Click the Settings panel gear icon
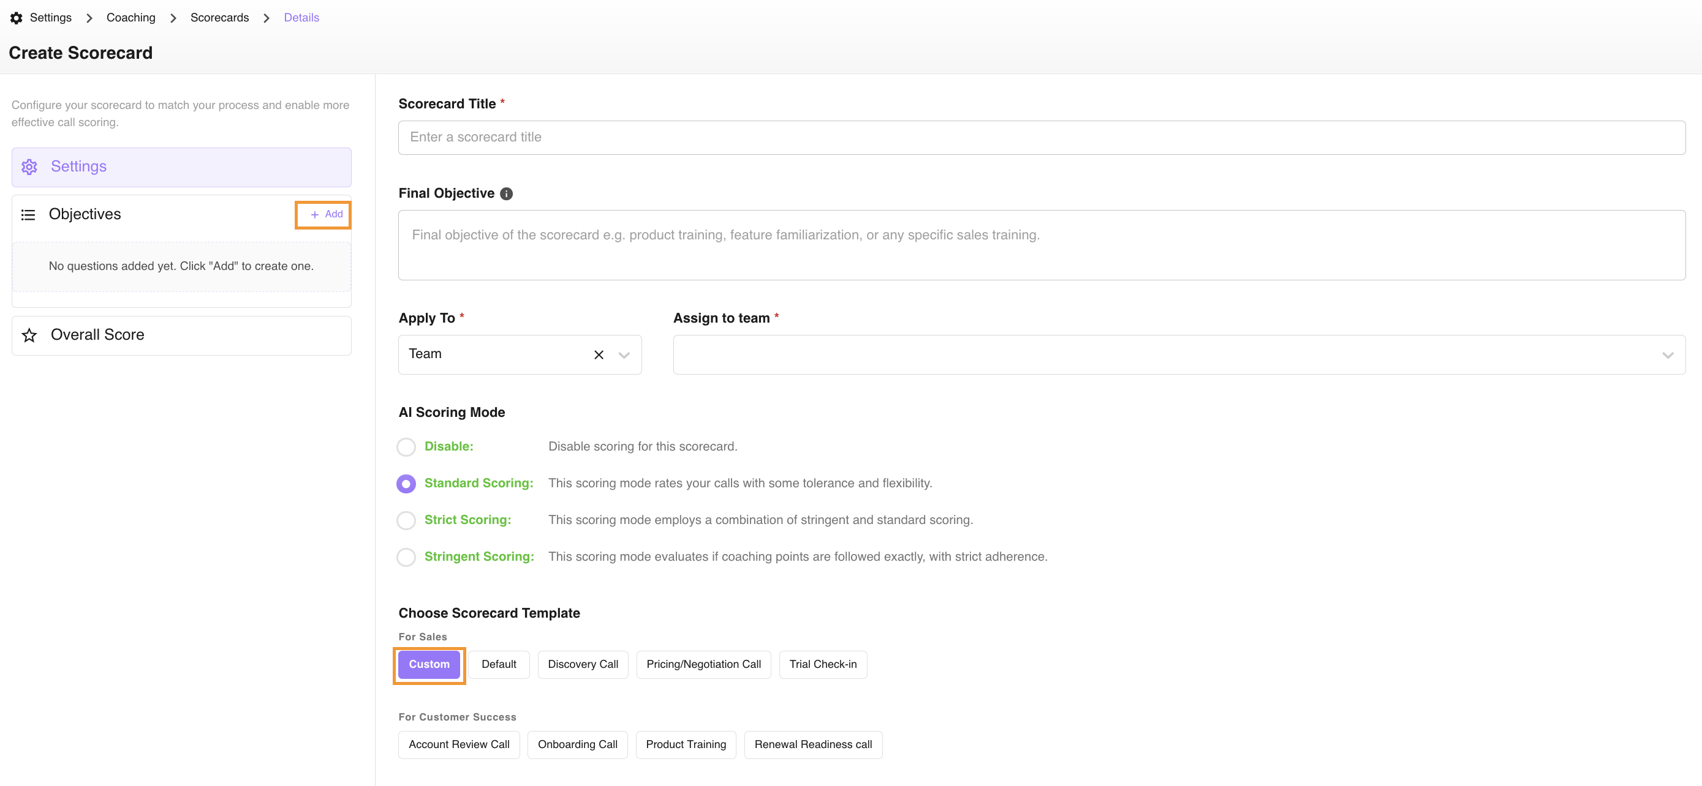This screenshot has height=786, width=1702. [x=29, y=167]
